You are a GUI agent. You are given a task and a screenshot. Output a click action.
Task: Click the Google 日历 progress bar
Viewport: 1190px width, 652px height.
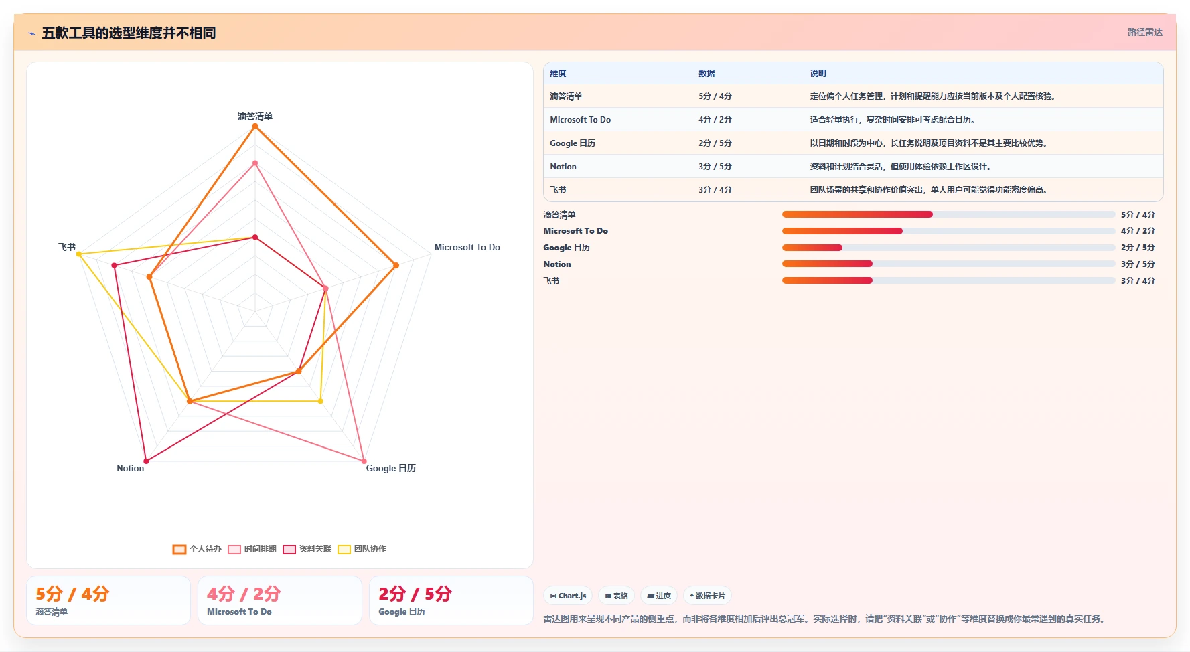[x=949, y=248]
